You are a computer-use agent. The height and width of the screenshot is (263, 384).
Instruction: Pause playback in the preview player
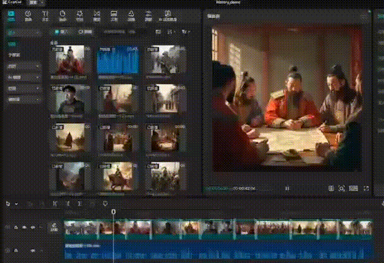click(x=287, y=188)
